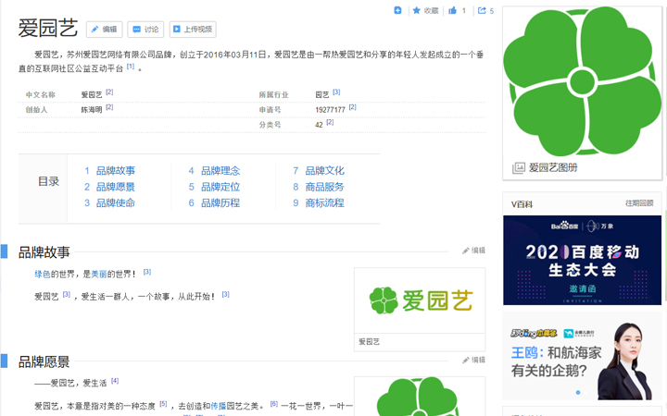Image resolution: width=667 pixels, height=416 pixels.
Task: Open citation [3] next to 园艺 industry
Action: tap(336, 92)
